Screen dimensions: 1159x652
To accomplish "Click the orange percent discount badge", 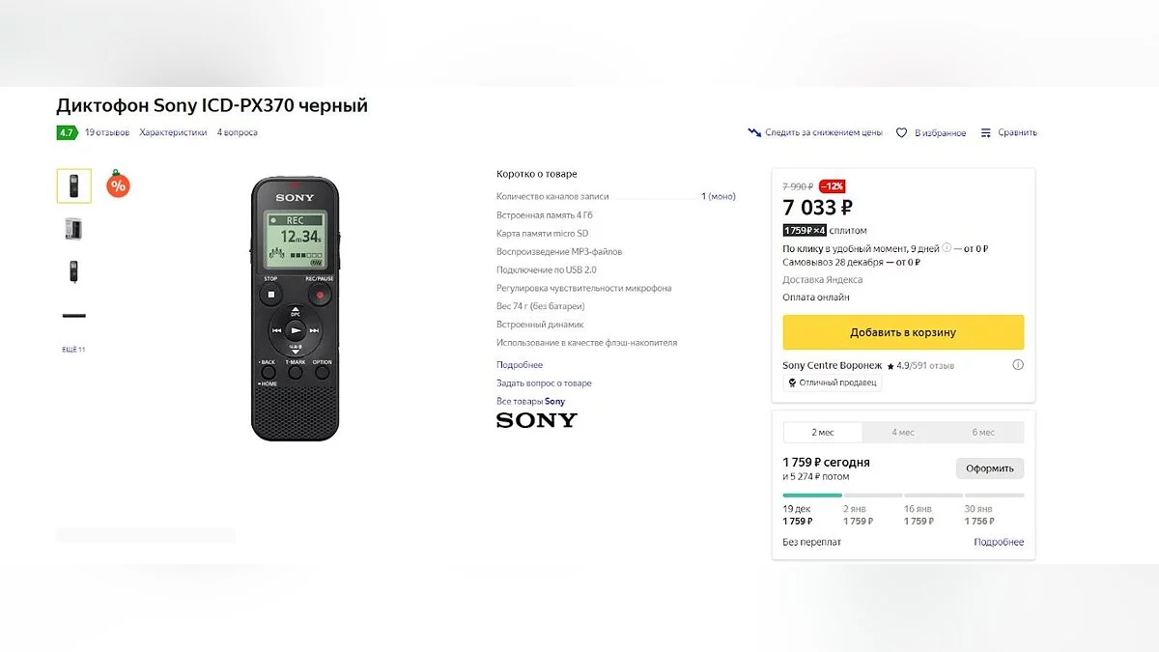I will click(118, 184).
